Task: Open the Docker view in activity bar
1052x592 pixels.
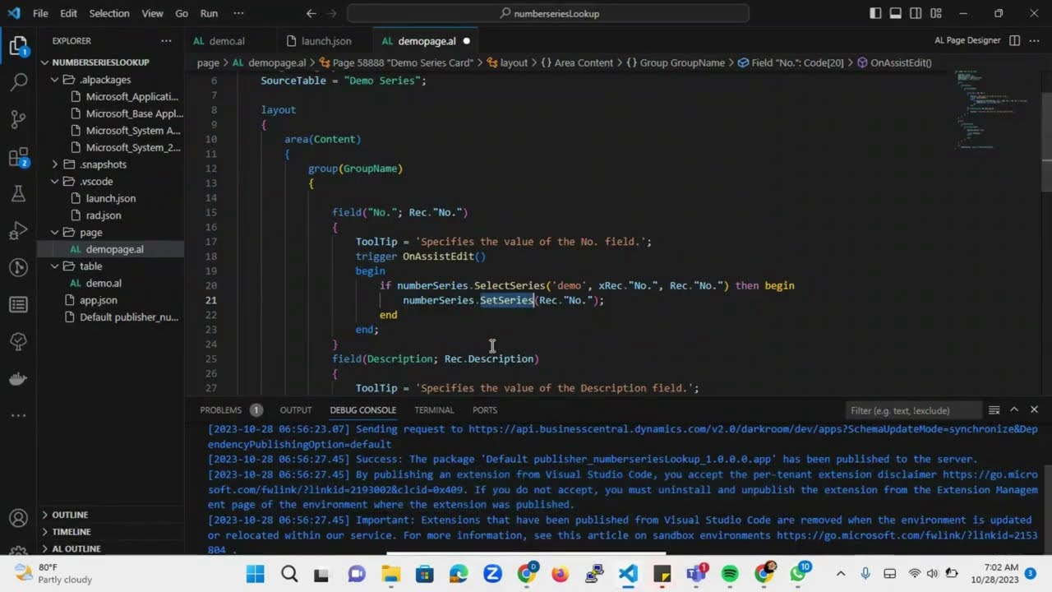Action: click(18, 379)
